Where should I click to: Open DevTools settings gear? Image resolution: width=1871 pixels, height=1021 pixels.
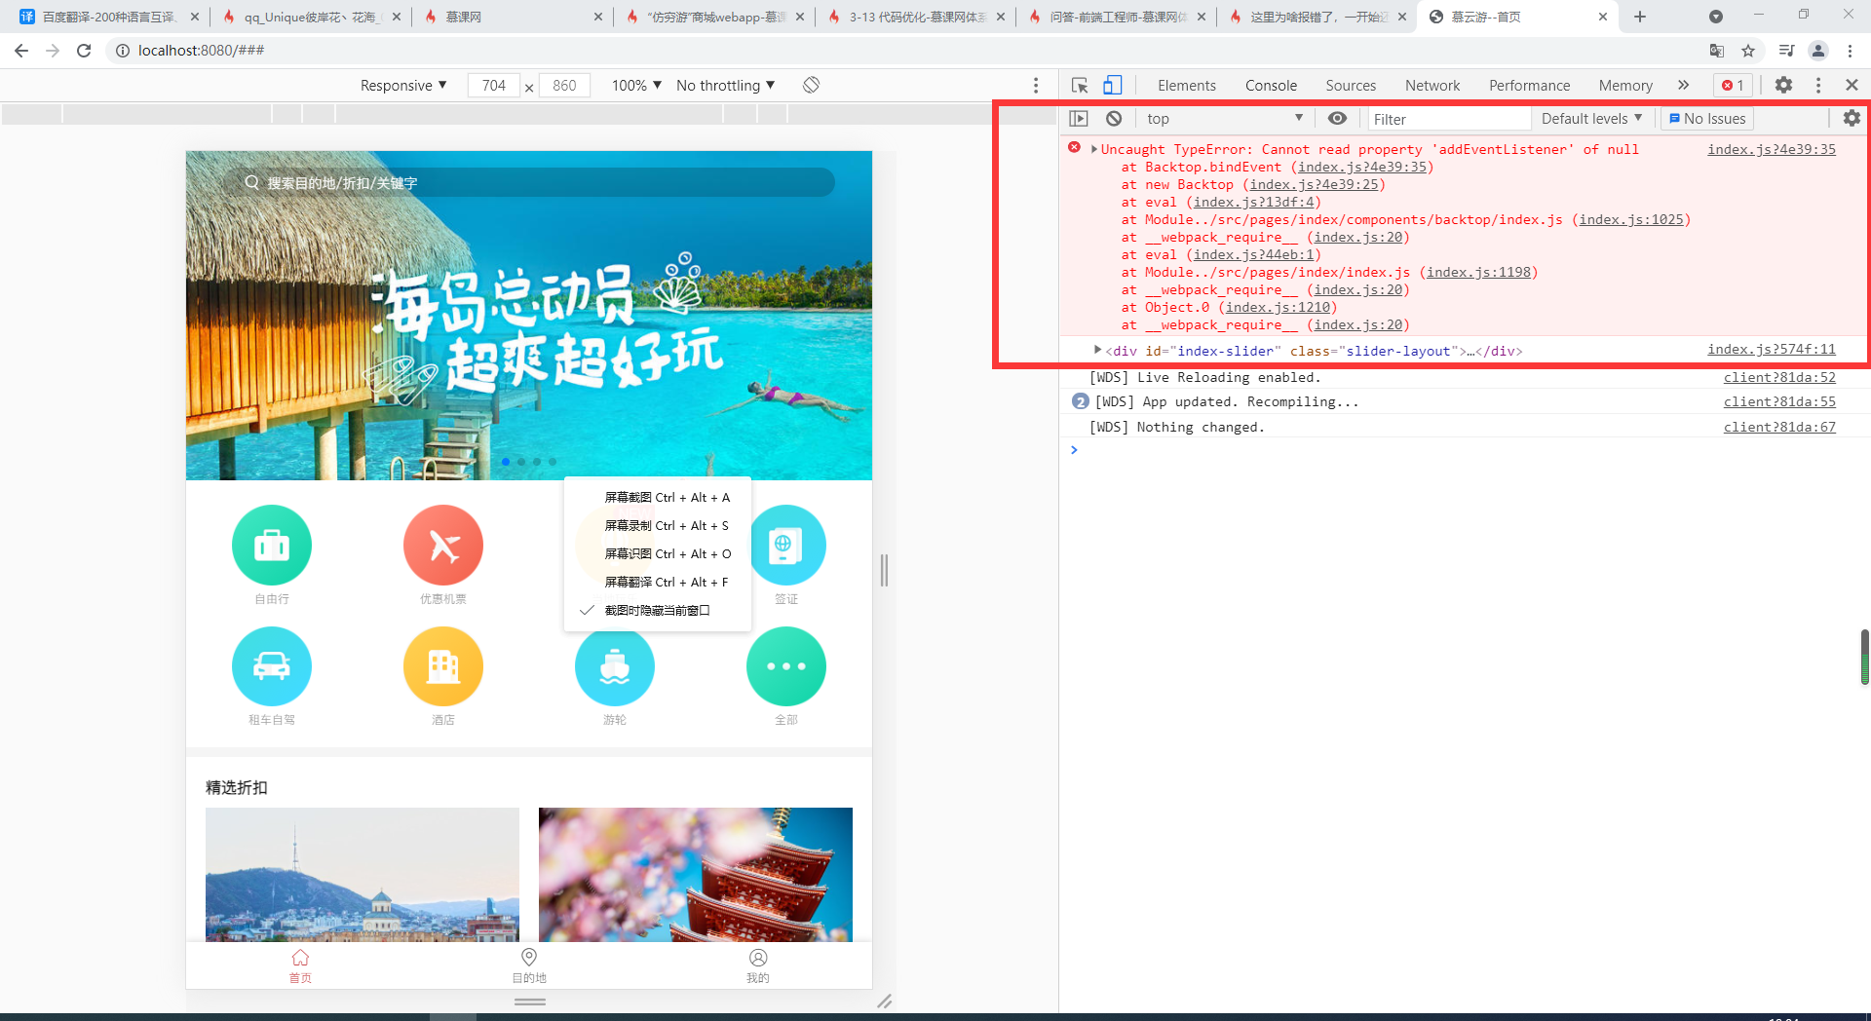1783,86
